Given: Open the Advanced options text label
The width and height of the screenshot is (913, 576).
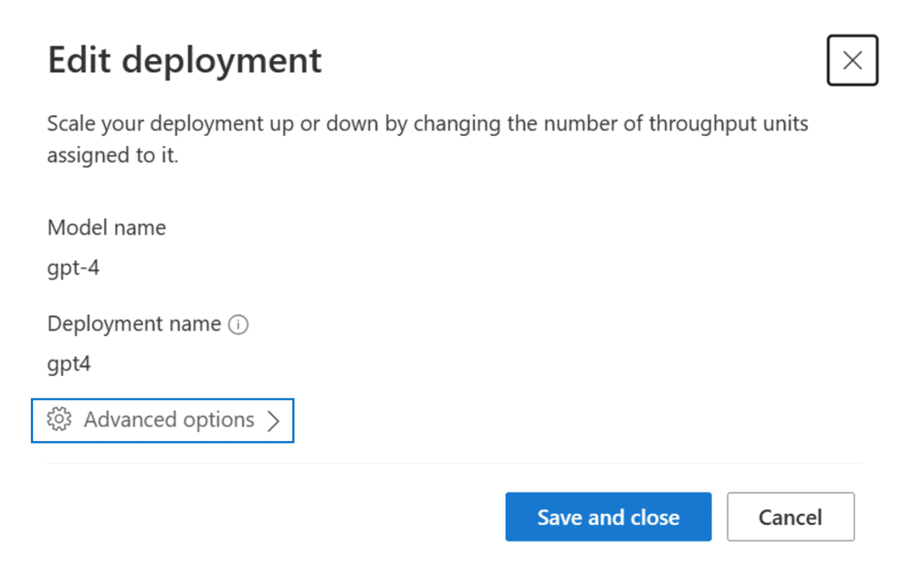Looking at the screenshot, I should click(x=169, y=419).
